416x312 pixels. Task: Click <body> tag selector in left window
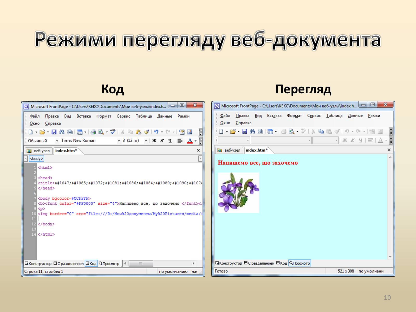(x=36, y=159)
